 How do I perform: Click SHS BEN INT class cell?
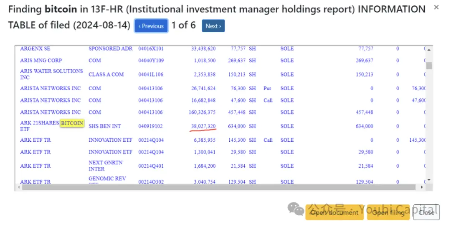tap(105, 126)
